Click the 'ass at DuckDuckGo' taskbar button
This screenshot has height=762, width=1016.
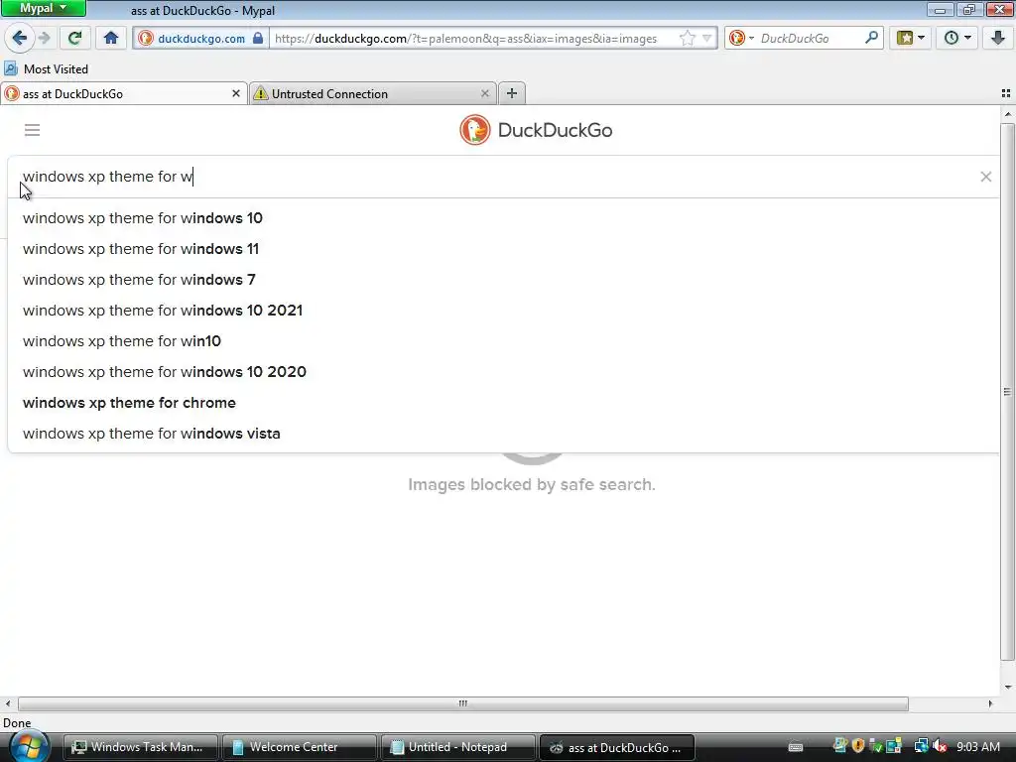617,747
